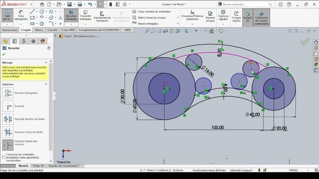The height and width of the screenshot is (179, 319).
Task: Select the 3-point Arc tool
Action: point(42,18)
